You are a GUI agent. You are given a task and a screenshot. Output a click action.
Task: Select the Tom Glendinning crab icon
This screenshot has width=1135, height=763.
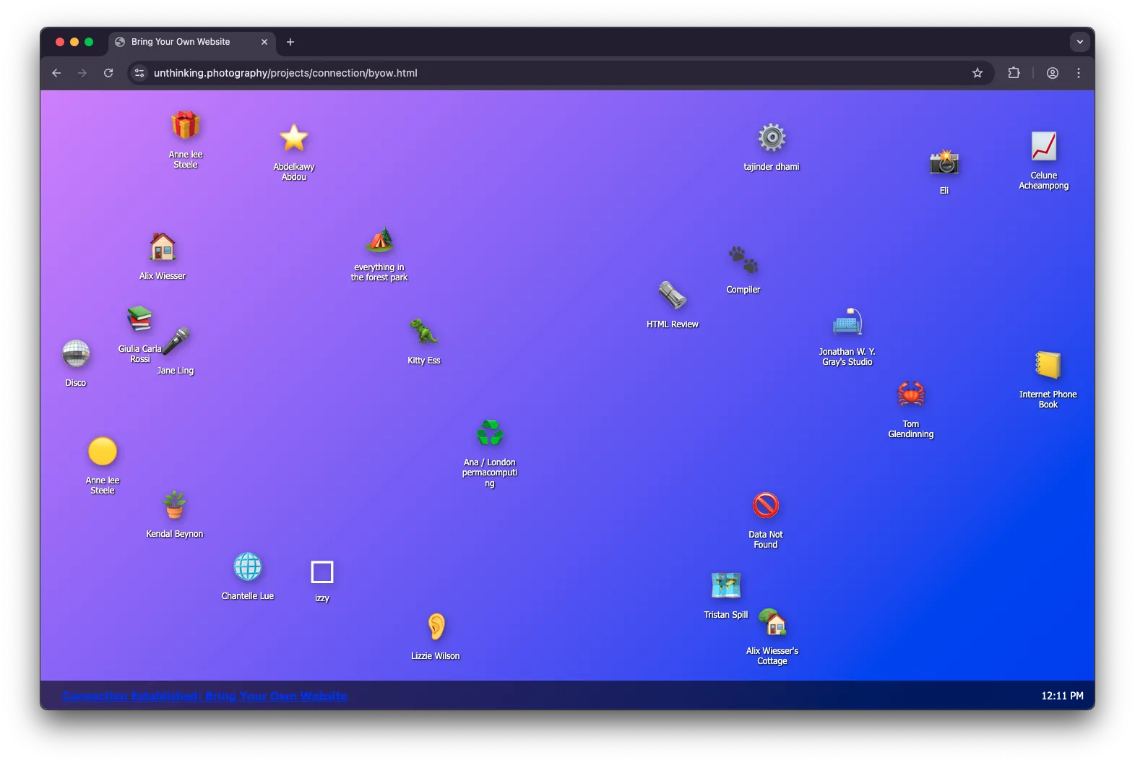point(911,395)
